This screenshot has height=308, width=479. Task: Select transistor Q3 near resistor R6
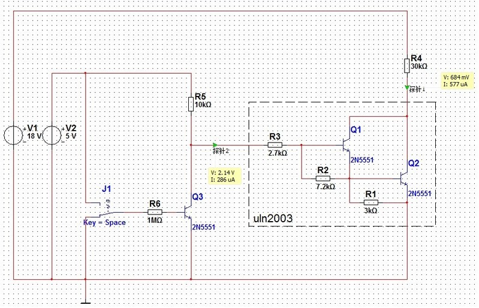point(186,212)
